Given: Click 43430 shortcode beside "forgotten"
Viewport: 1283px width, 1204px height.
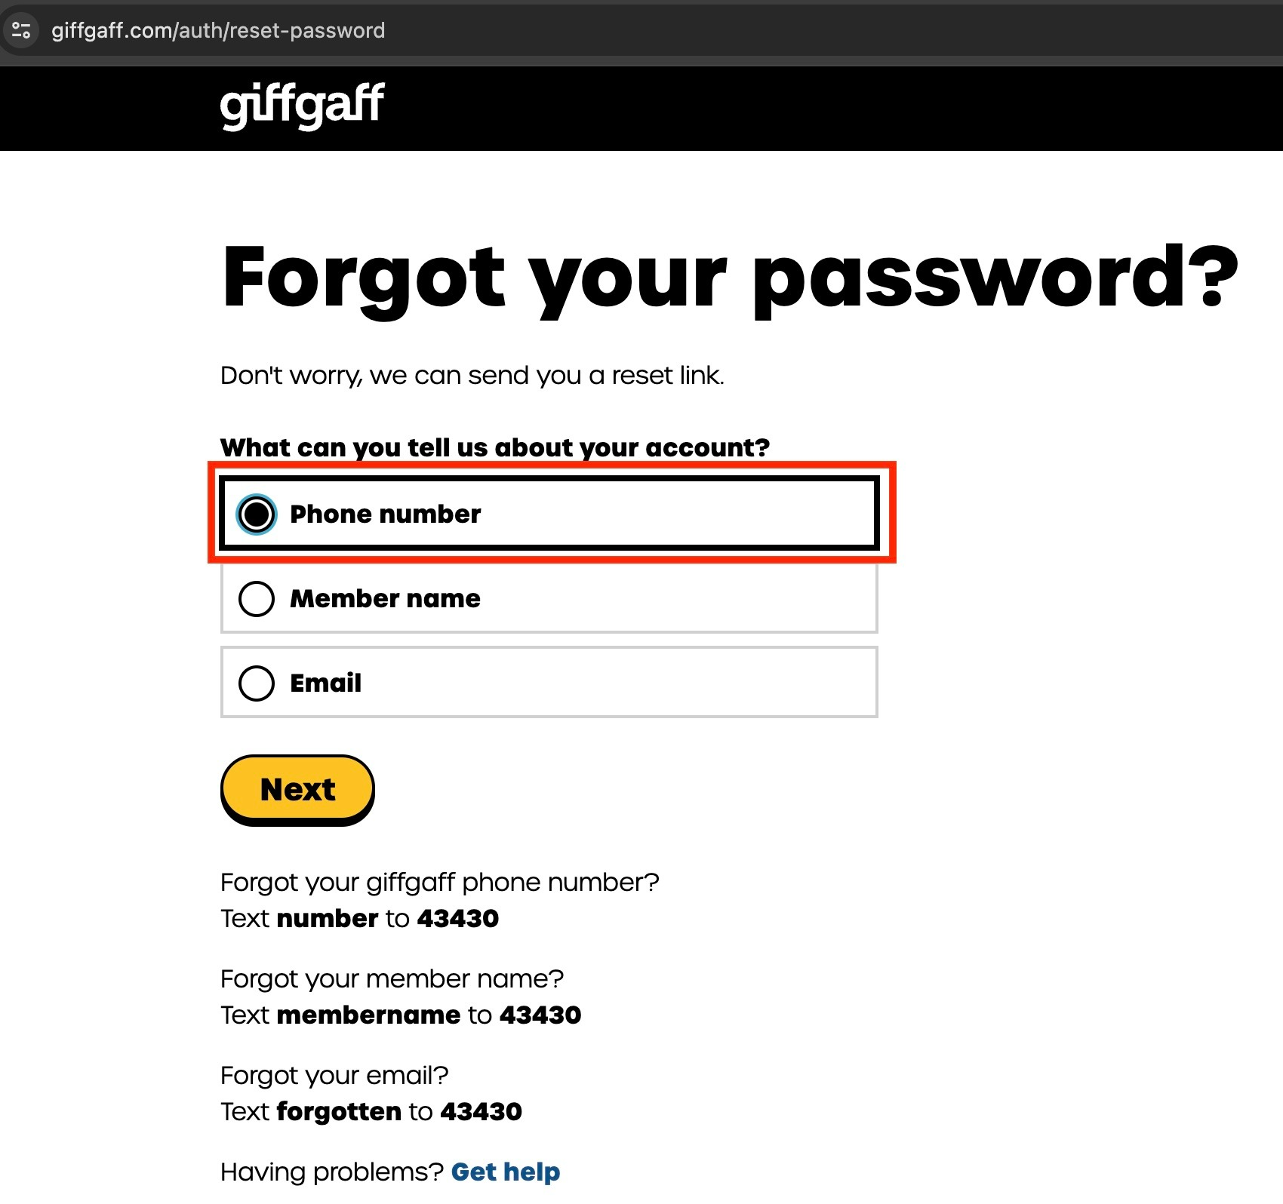Looking at the screenshot, I should (481, 1111).
